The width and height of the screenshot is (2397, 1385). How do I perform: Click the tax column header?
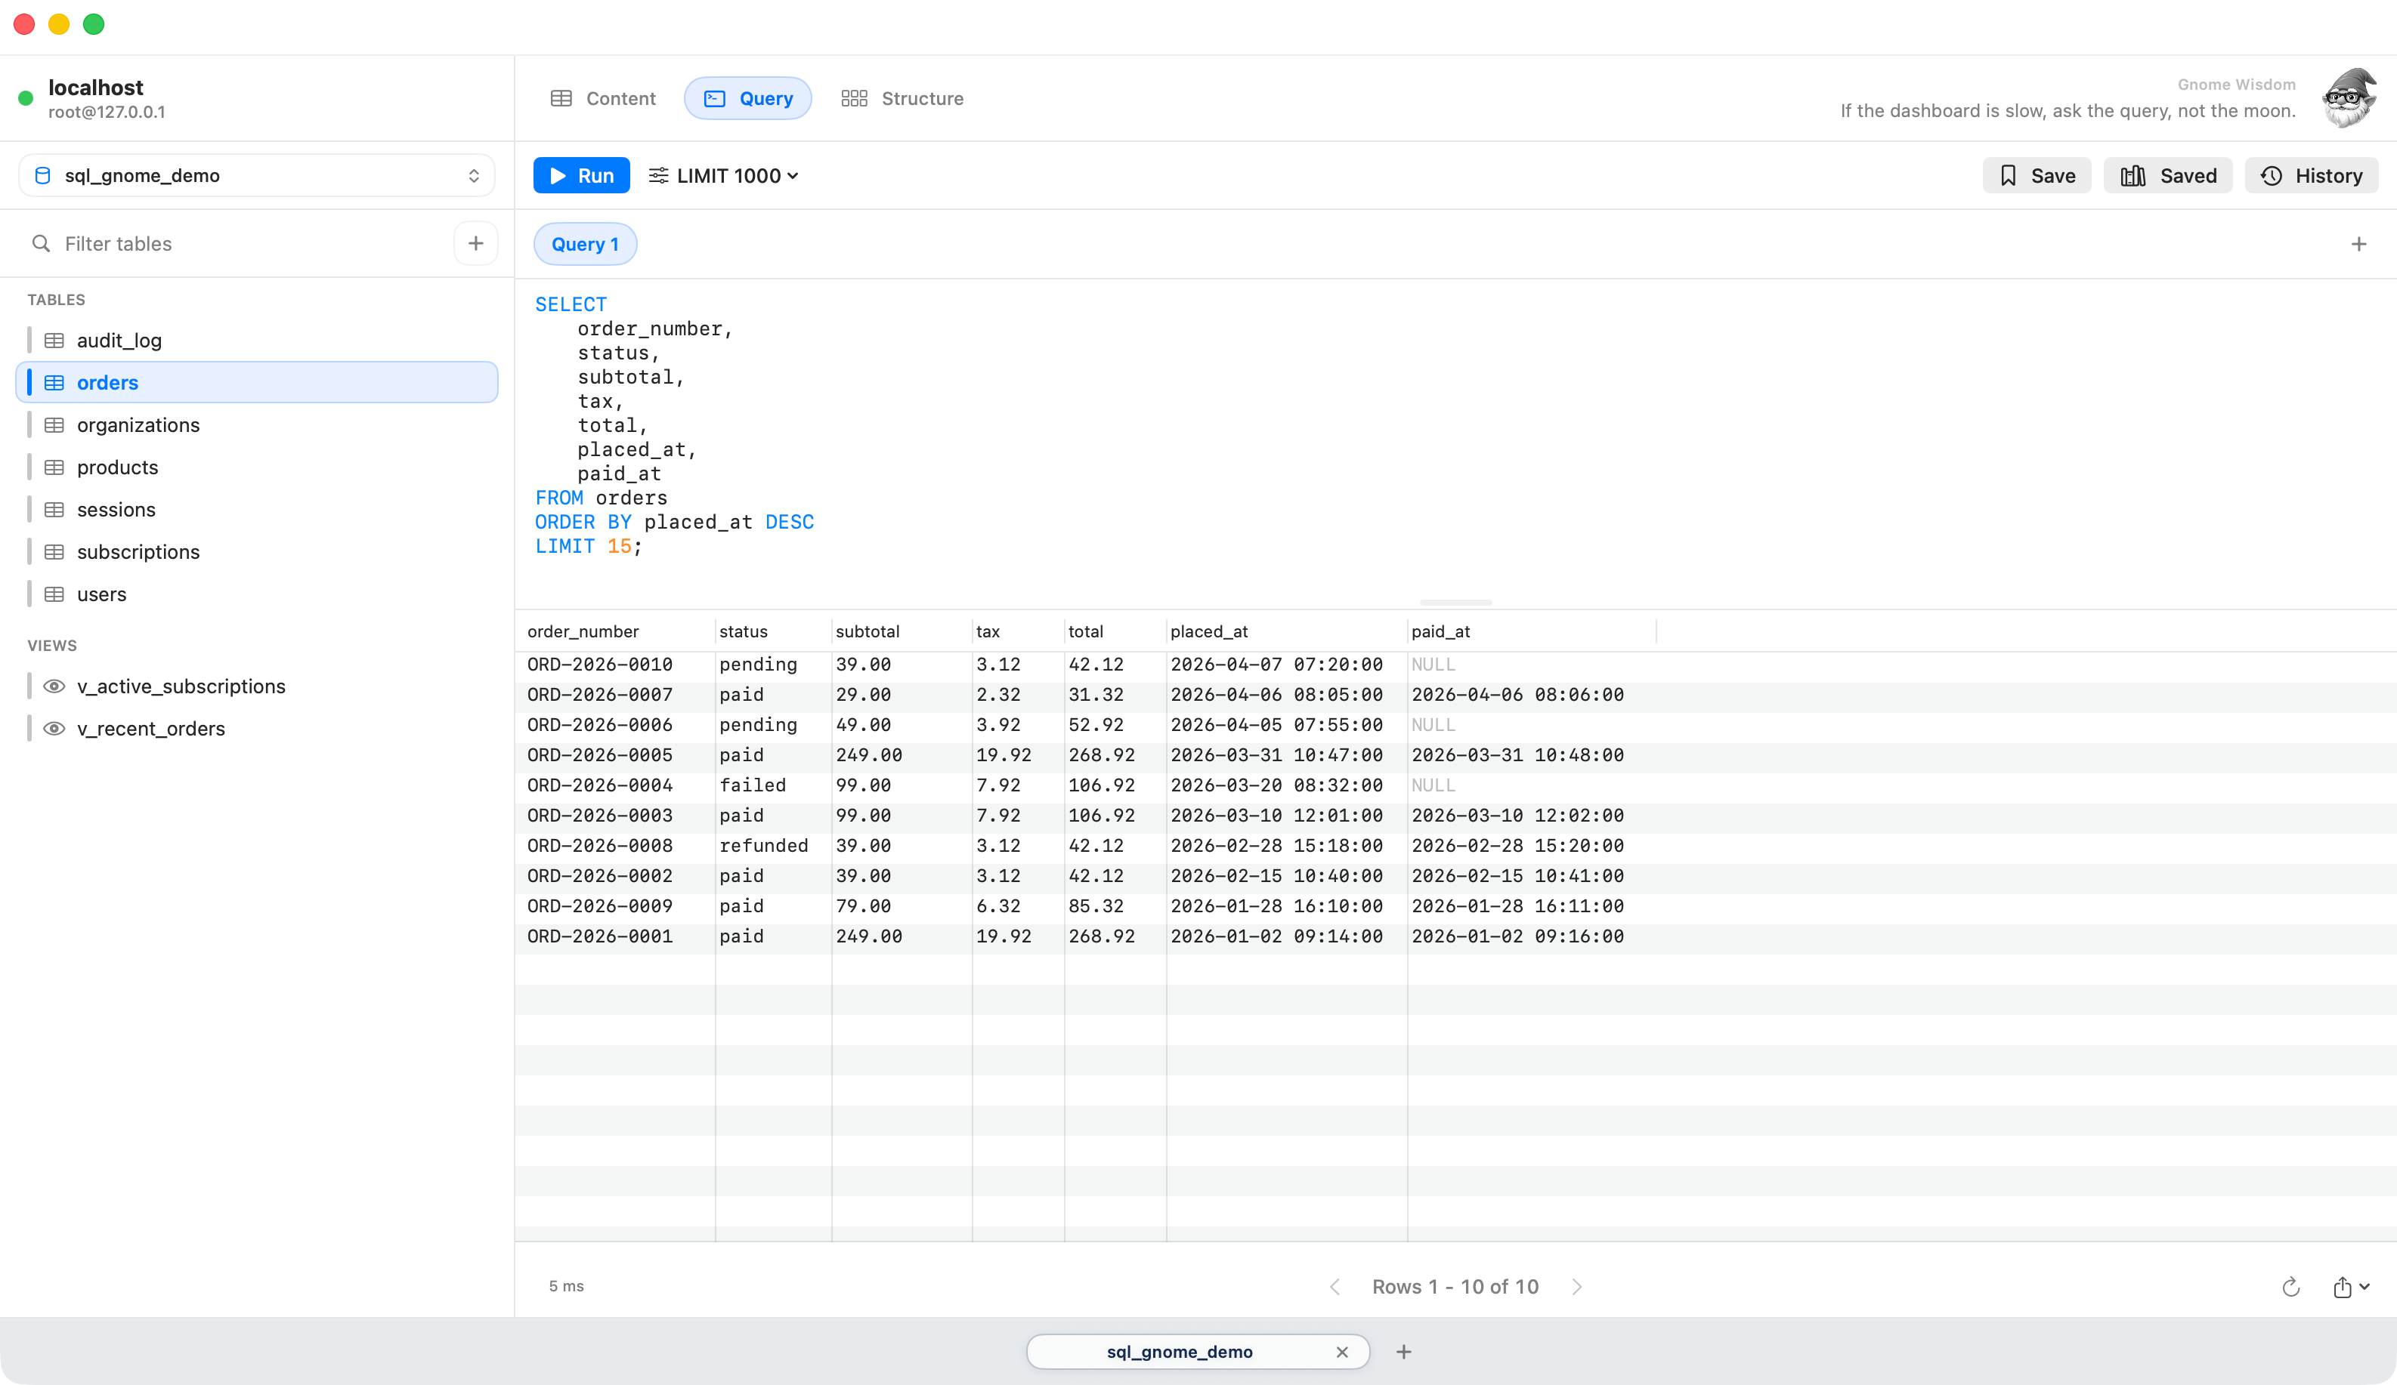pos(1018,631)
